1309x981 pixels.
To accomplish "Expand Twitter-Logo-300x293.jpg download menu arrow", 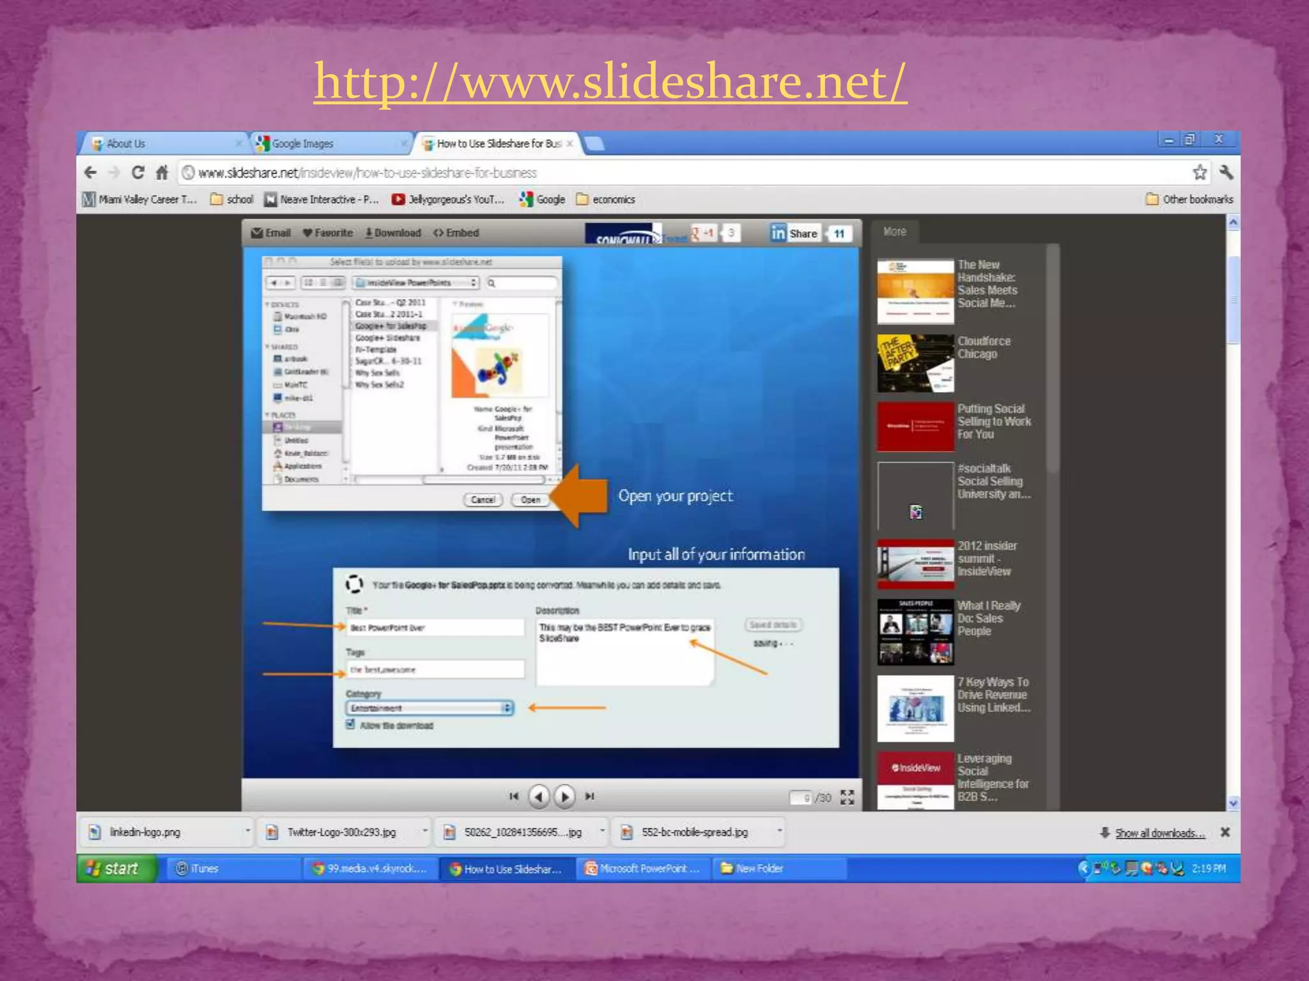I will (424, 832).
